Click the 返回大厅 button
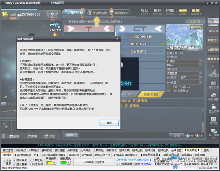 tap(195, 22)
